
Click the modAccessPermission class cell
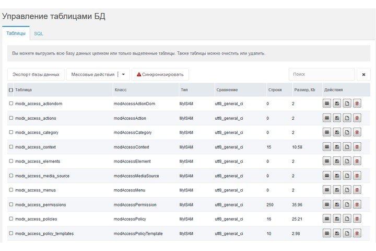coord(135,204)
